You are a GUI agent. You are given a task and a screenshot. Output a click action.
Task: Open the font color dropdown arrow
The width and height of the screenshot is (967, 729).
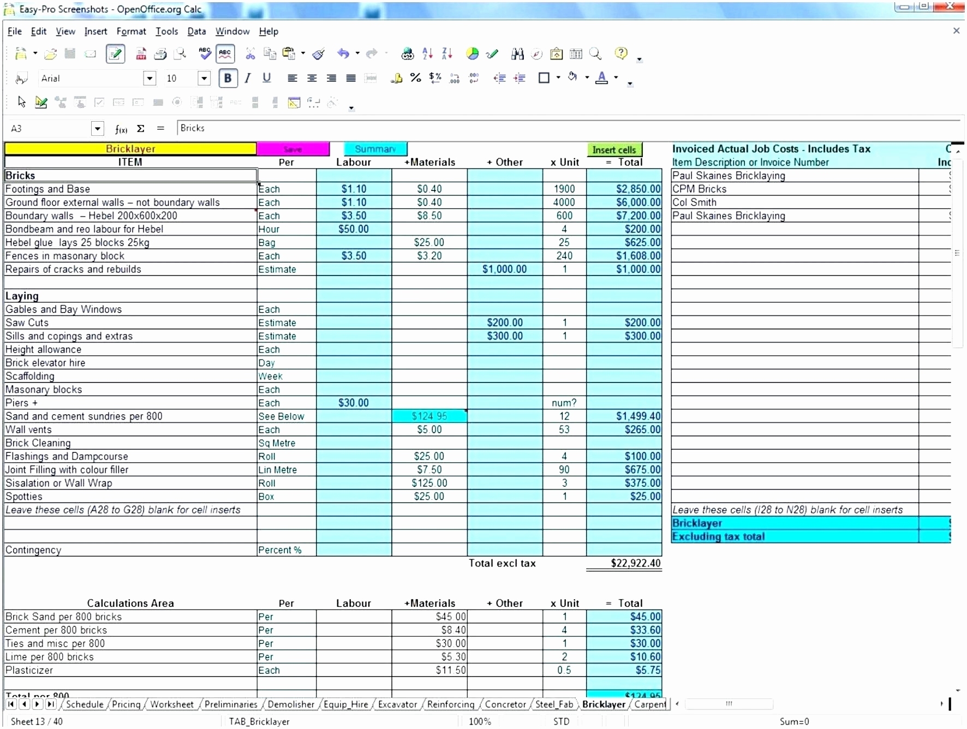(616, 78)
